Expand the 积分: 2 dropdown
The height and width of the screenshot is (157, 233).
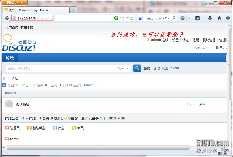pos(201,47)
